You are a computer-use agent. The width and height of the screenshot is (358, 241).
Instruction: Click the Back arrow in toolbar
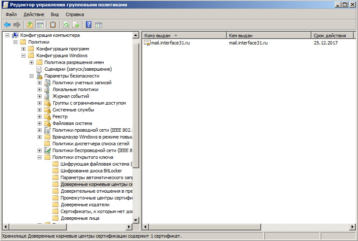coord(7,25)
